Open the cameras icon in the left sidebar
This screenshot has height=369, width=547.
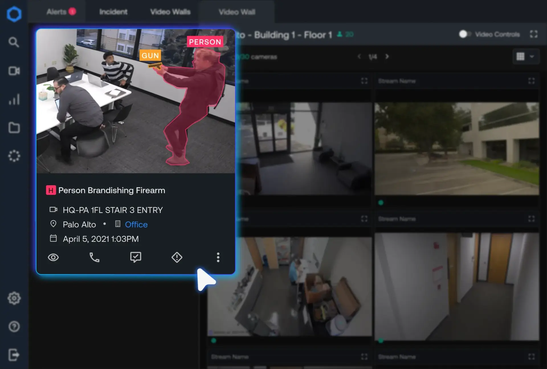[14, 71]
